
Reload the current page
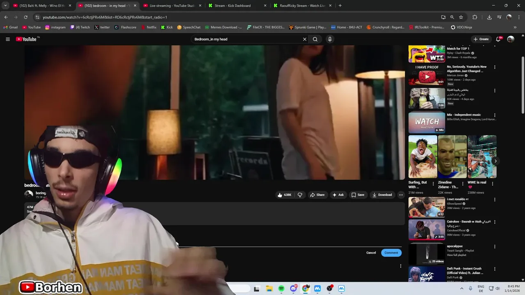(x=25, y=17)
